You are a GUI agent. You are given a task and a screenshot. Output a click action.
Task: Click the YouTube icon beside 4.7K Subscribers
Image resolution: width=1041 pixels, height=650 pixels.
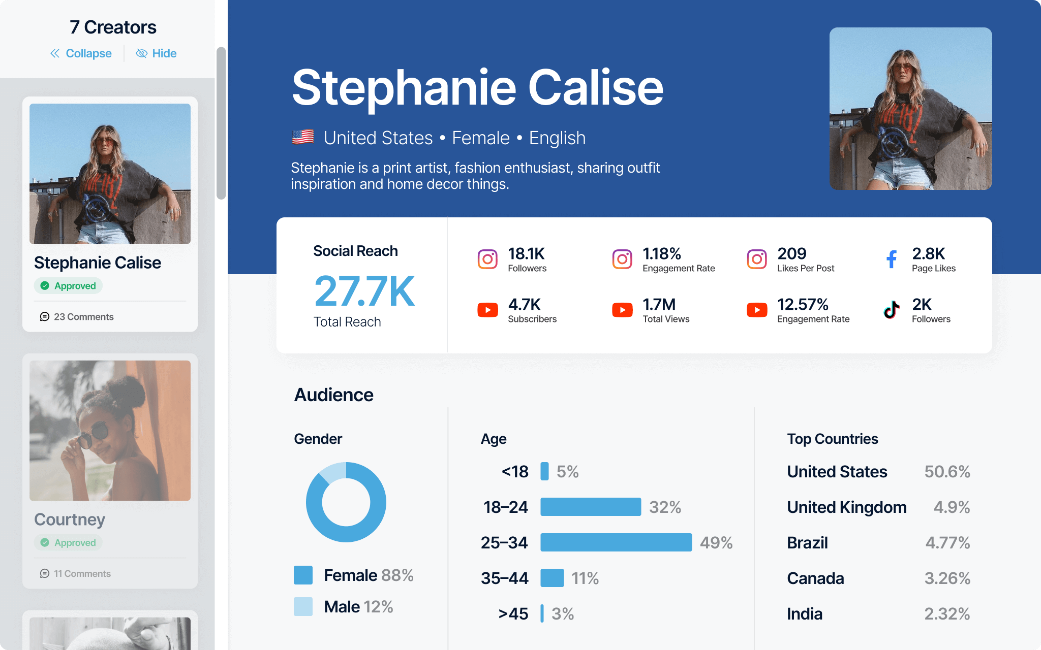[487, 310]
